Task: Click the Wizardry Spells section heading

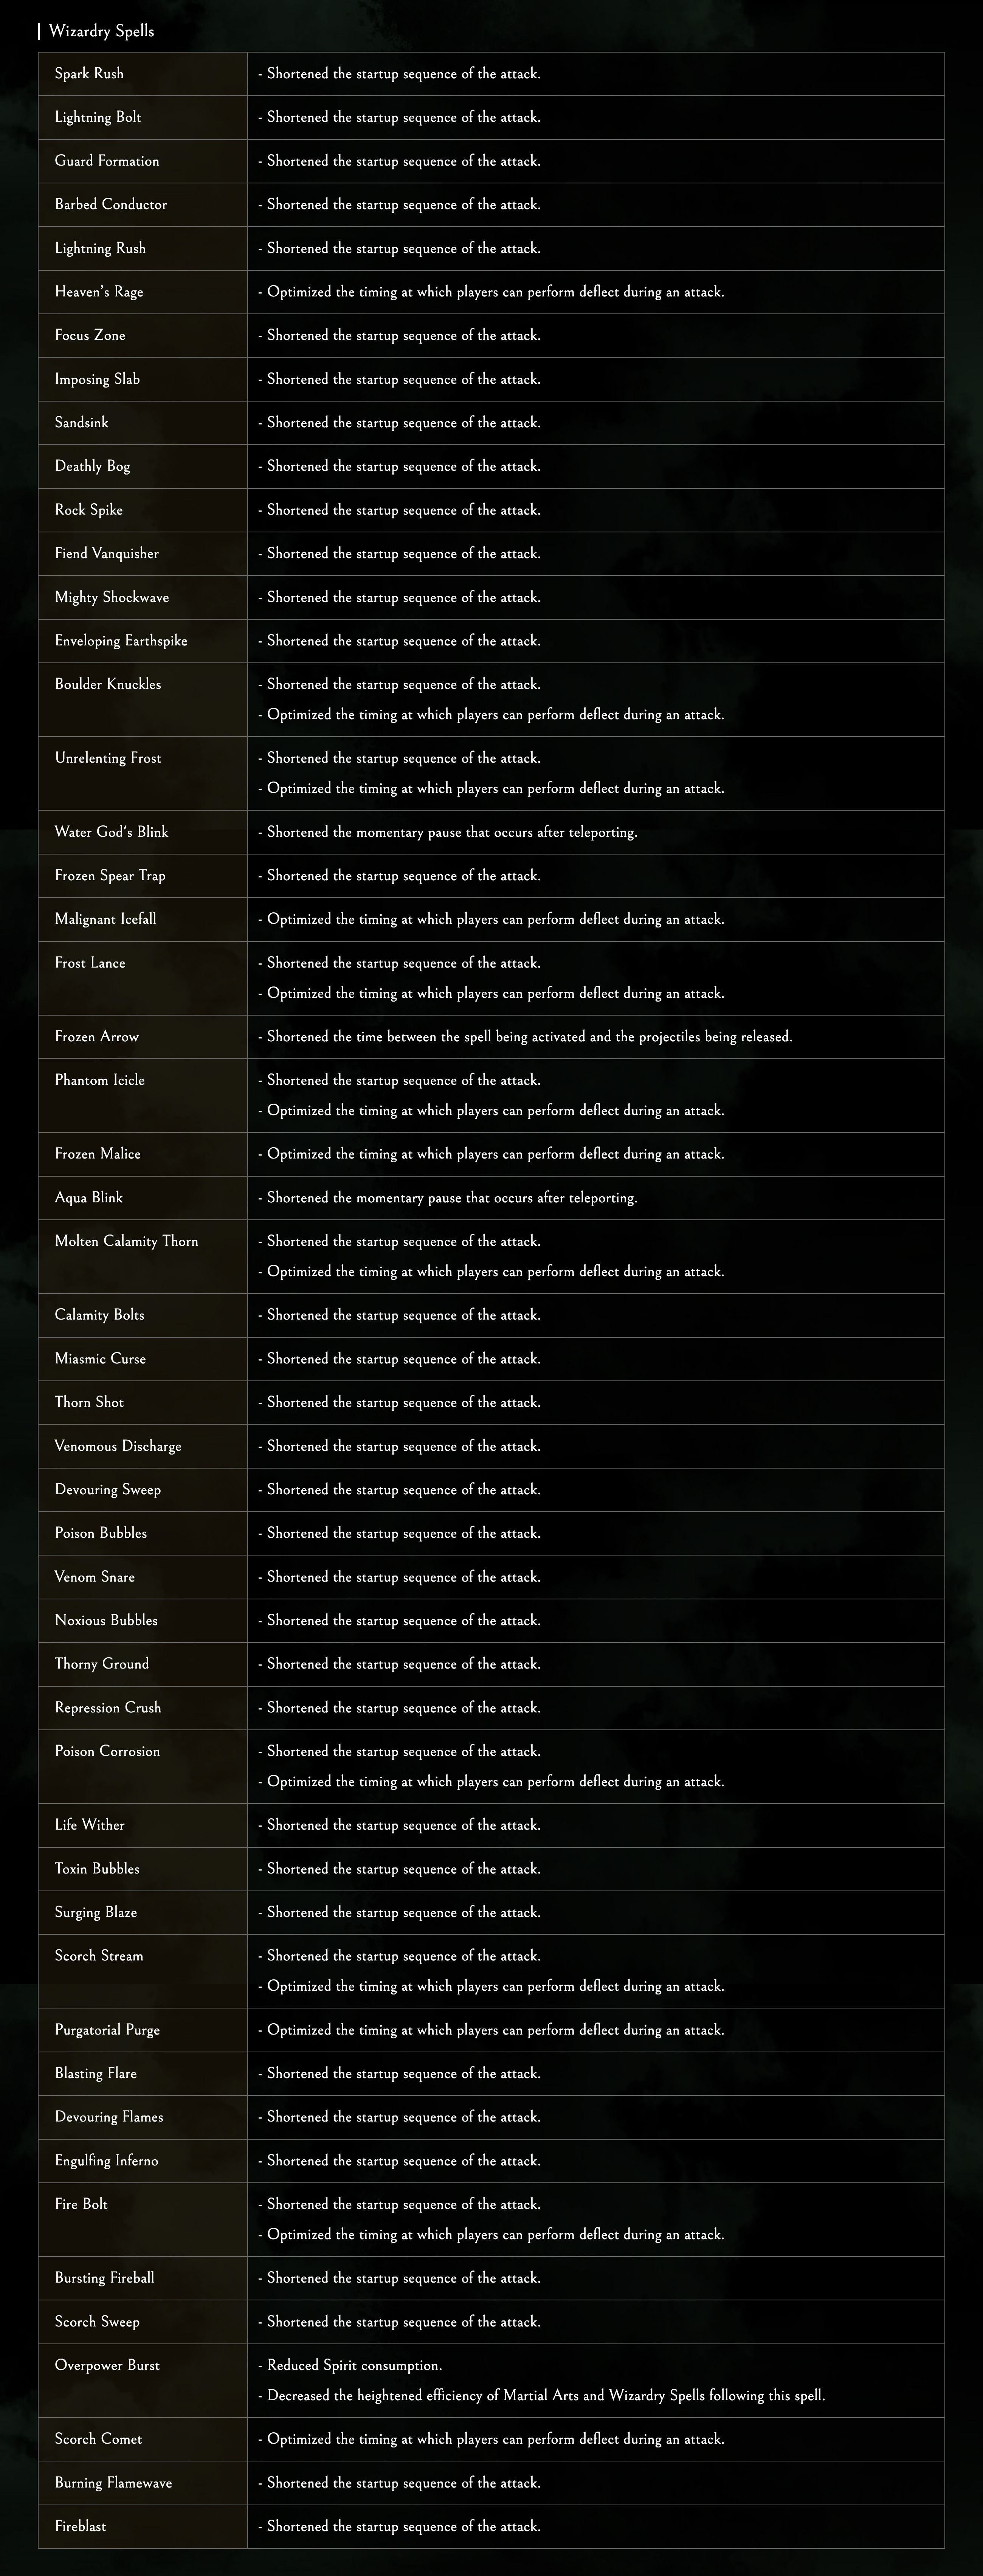Action: [101, 31]
